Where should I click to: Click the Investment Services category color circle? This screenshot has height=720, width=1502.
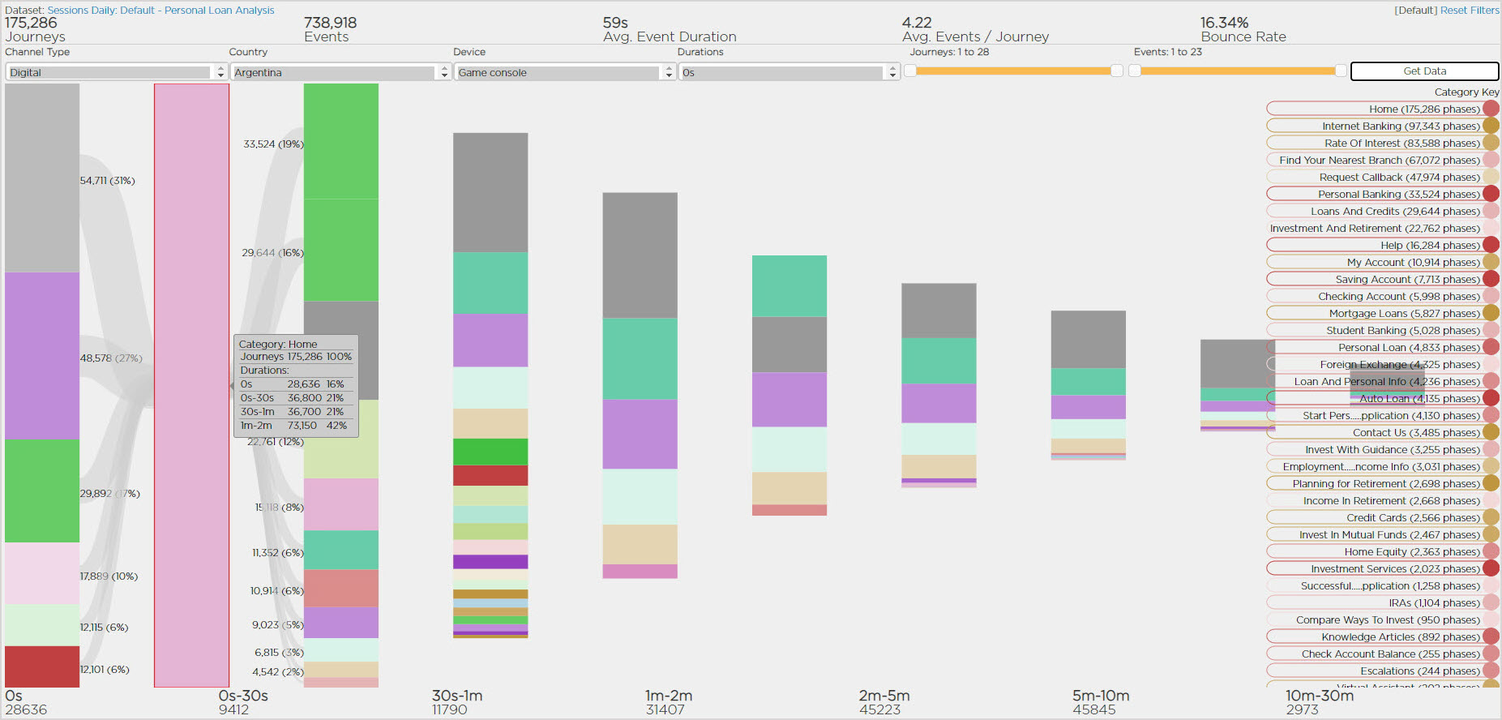click(1491, 568)
